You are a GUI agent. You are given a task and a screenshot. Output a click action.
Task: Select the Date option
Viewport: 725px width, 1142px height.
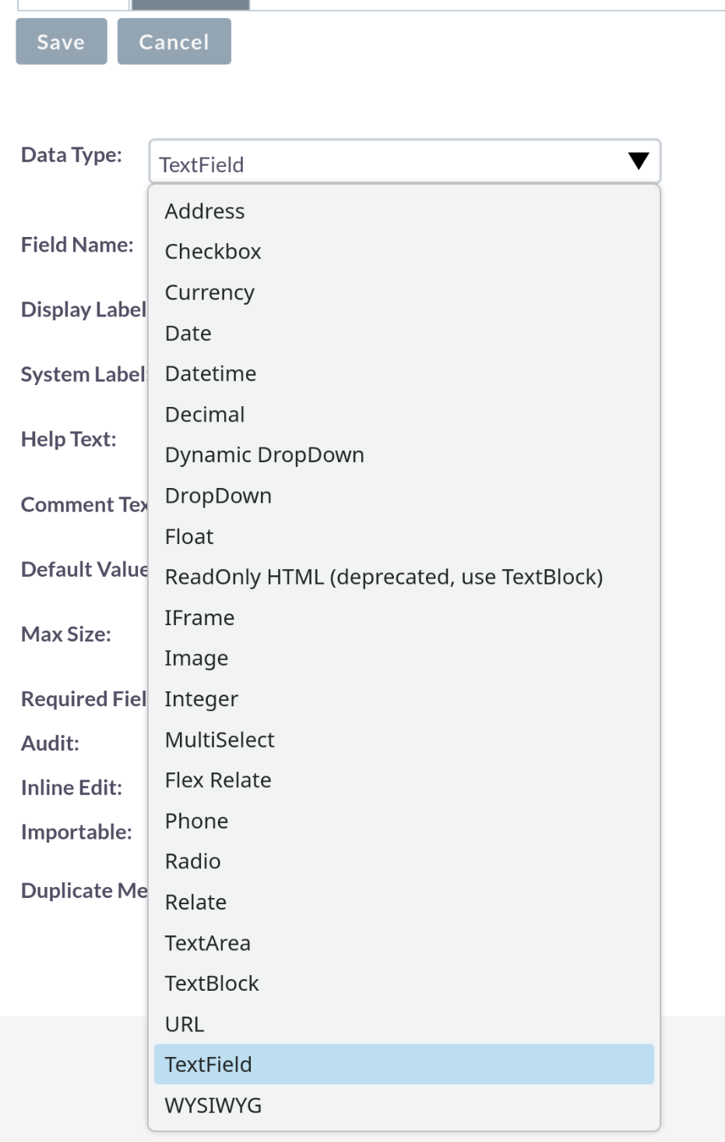[403, 333]
